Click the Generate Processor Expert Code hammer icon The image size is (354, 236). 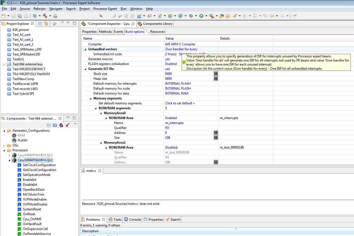(44, 16)
